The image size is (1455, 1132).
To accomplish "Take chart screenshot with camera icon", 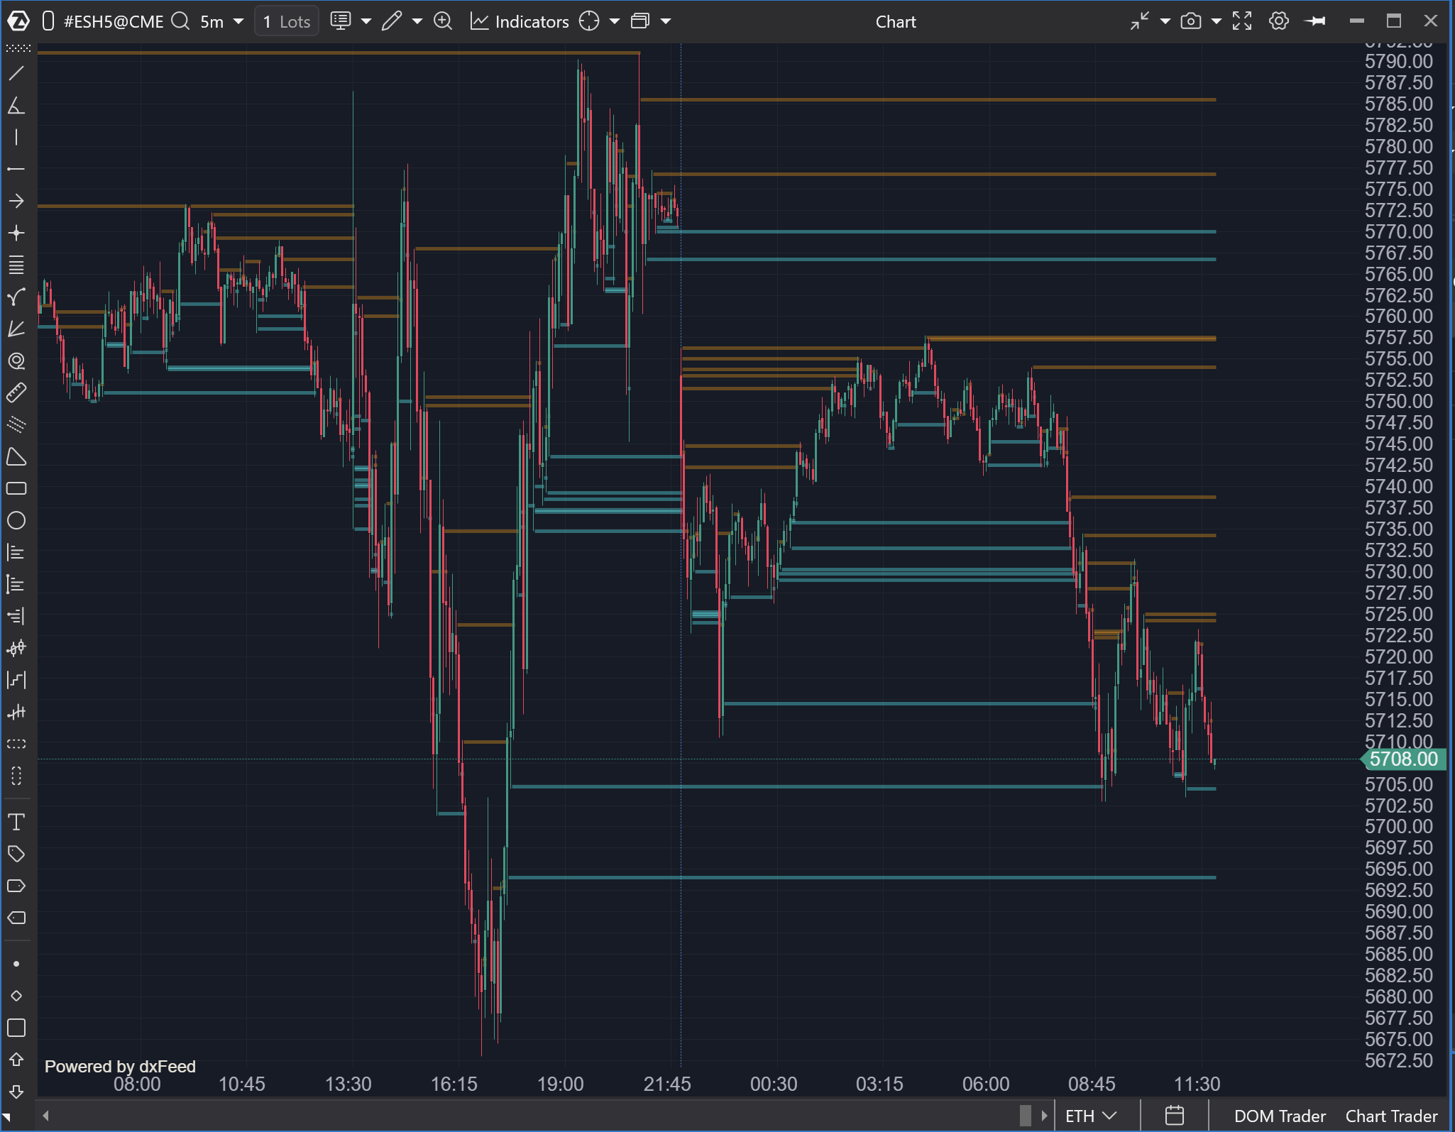I will (1190, 21).
